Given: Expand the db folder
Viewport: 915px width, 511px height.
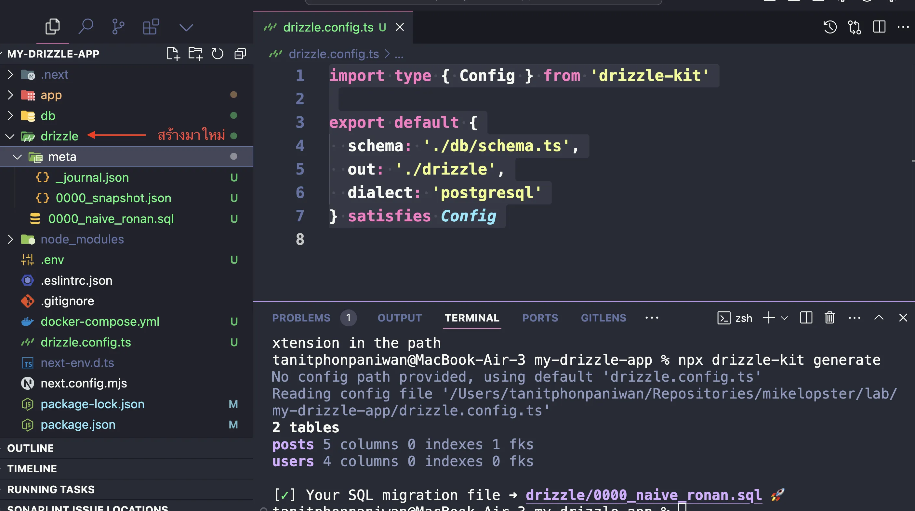Looking at the screenshot, I should pos(126,116).
